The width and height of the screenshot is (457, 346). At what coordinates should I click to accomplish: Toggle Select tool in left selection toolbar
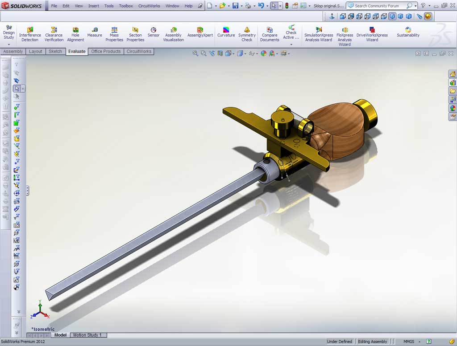(x=17, y=88)
